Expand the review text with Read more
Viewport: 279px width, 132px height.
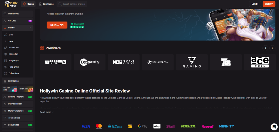[x=47, y=112]
